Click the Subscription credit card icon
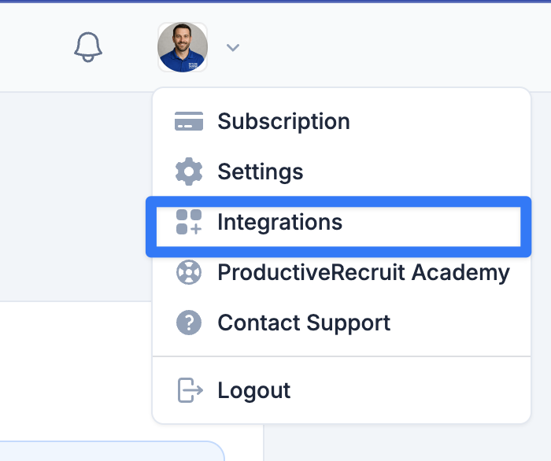551x461 pixels. pos(189,121)
